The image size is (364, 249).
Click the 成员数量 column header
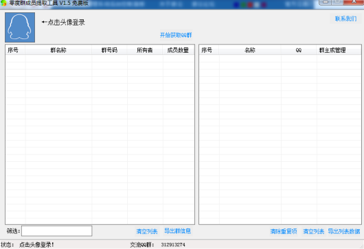(x=178, y=50)
